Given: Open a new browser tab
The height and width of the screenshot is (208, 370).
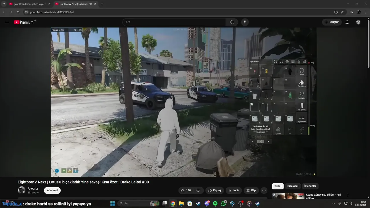Looking at the screenshot, I should (x=102, y=4).
